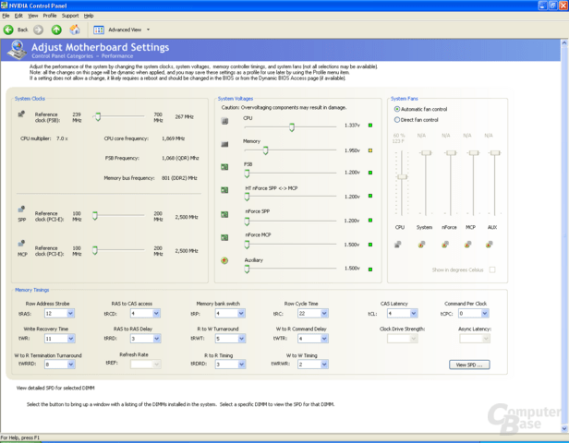Click the System fan icon below sliders
Image resolution: width=569 pixels, height=443 pixels.
click(421, 245)
